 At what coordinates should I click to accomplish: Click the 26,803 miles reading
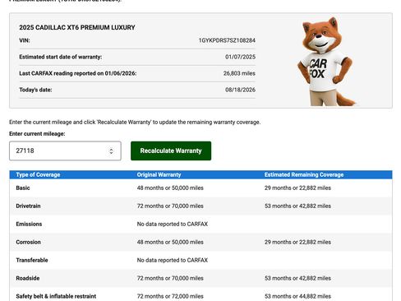point(239,73)
